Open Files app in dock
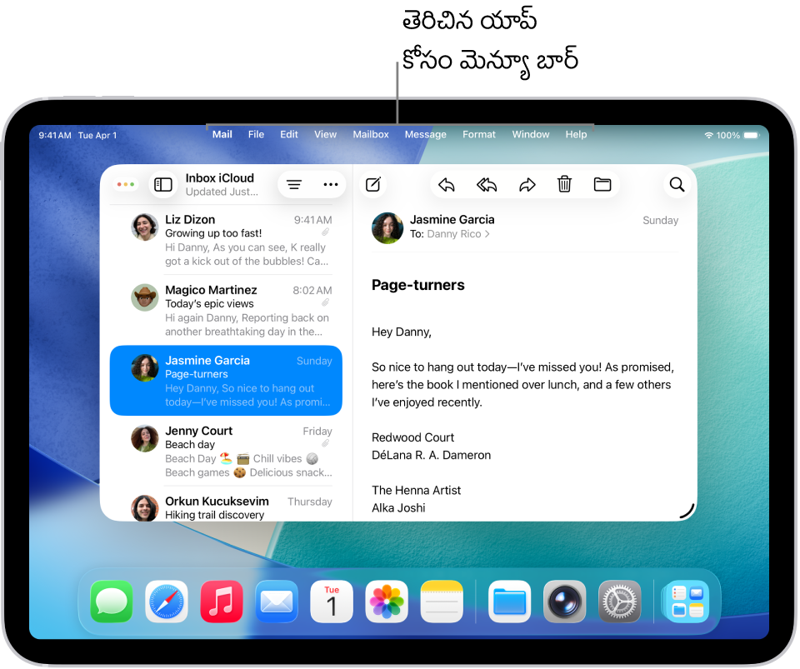Screen dimensions: 800x669 [x=509, y=602]
